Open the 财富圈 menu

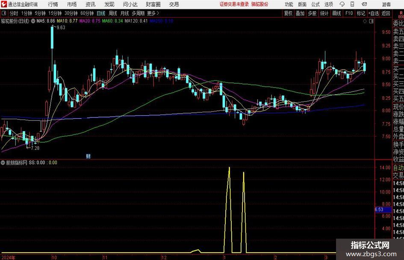coord(153,4)
